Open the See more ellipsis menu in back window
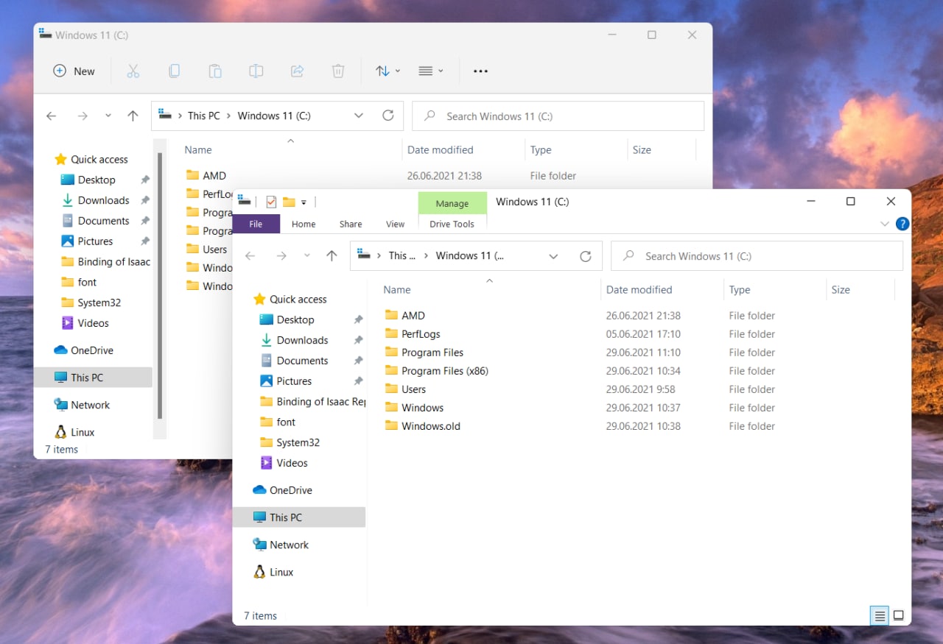The height and width of the screenshot is (644, 943). tap(480, 71)
